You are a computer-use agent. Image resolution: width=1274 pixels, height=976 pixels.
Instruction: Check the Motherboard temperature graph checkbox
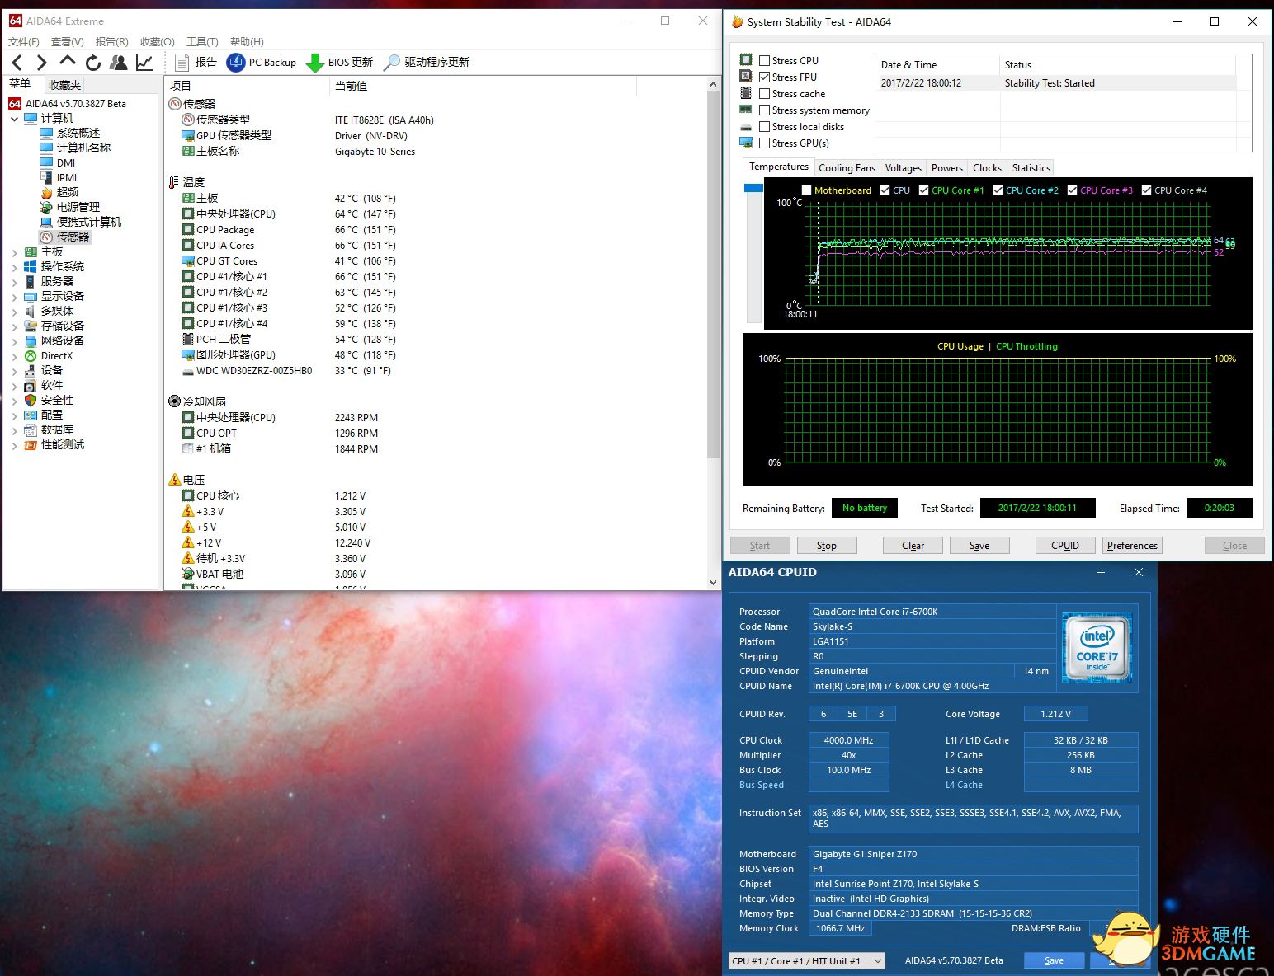pos(806,190)
